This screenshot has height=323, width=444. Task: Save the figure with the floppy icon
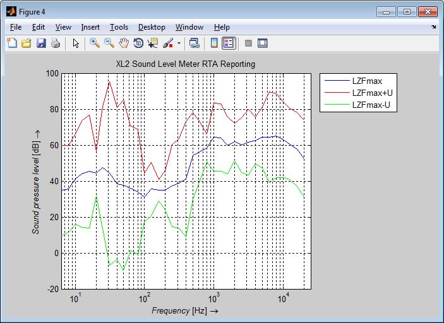click(41, 44)
